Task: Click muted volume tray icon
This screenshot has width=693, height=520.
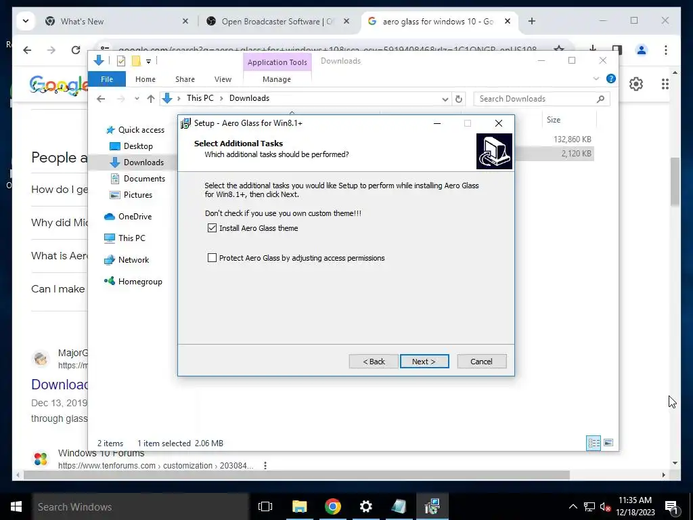Action: click(x=605, y=506)
